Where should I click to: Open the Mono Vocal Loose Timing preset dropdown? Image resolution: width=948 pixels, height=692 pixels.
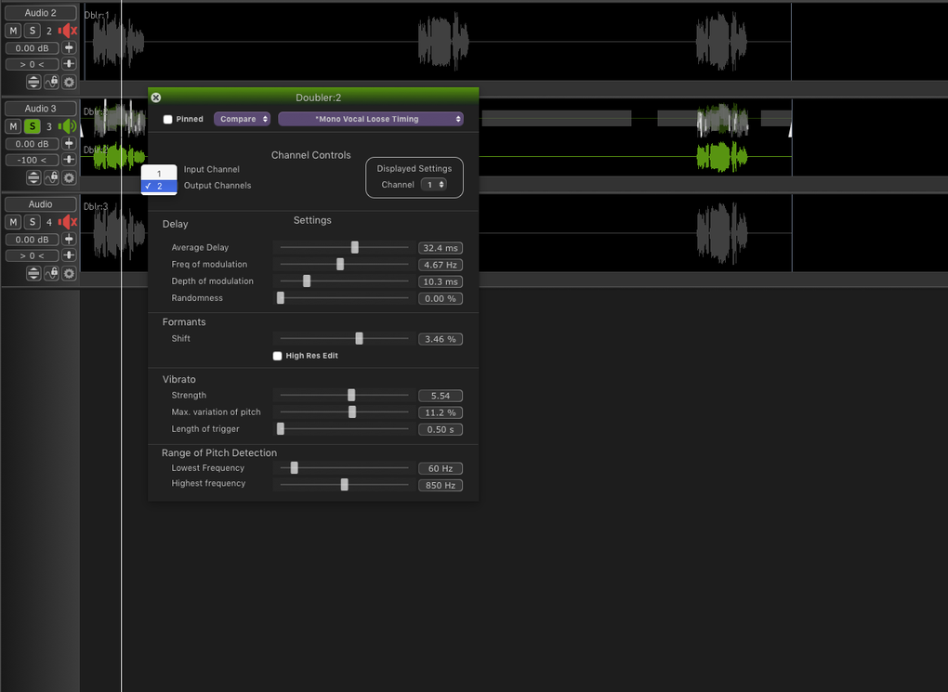click(x=371, y=119)
